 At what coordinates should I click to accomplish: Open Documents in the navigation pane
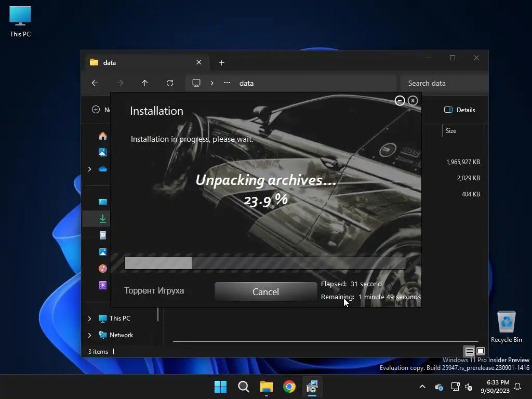103,235
